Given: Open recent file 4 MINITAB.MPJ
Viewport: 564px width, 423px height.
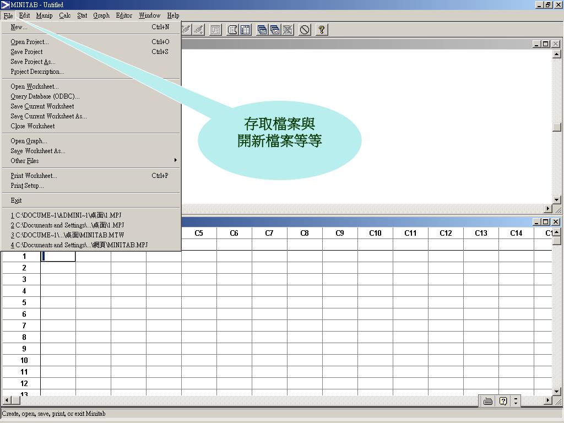Looking at the screenshot, I should coord(91,245).
